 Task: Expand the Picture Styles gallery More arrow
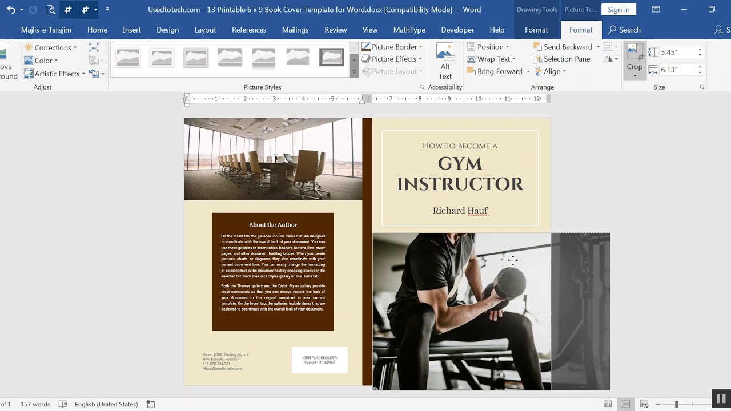coord(354,72)
